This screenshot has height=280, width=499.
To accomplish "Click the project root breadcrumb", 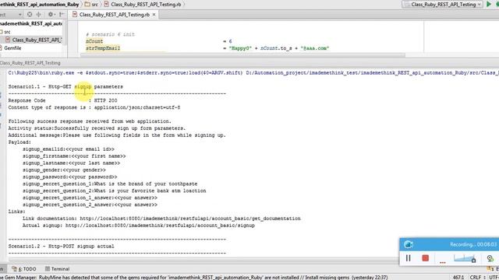I will click(40, 5).
